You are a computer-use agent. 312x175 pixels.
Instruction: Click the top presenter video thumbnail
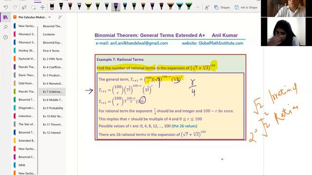pos(286,8)
